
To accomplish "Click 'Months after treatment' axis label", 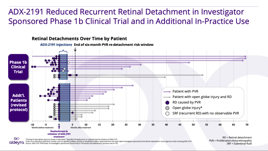I will (81, 128).
